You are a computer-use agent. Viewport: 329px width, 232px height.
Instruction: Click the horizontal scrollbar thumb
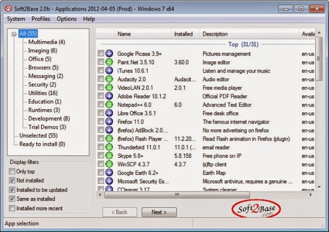(177, 195)
